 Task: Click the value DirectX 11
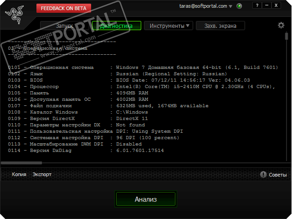[132, 119]
